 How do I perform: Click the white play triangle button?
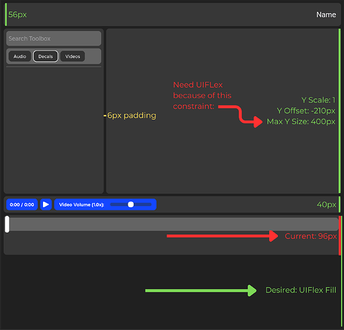tap(46, 205)
